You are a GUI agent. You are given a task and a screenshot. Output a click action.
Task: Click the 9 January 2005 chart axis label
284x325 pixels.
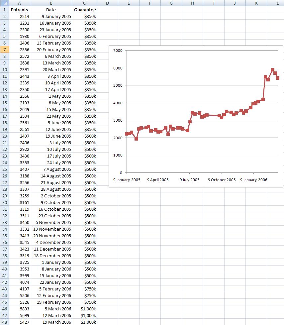pyautogui.click(x=127, y=180)
